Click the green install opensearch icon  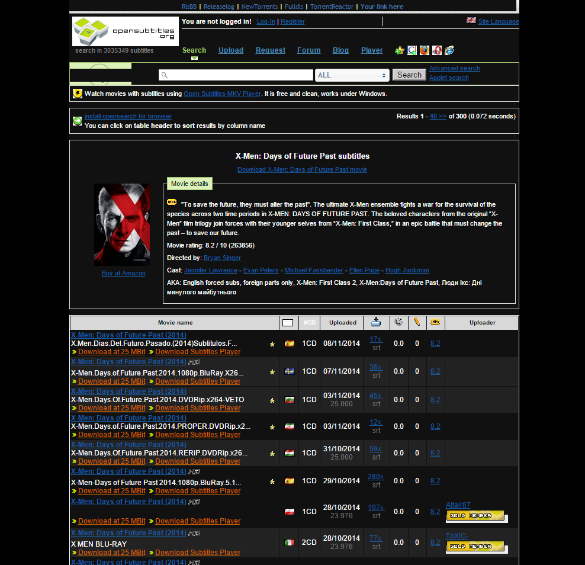click(x=77, y=121)
